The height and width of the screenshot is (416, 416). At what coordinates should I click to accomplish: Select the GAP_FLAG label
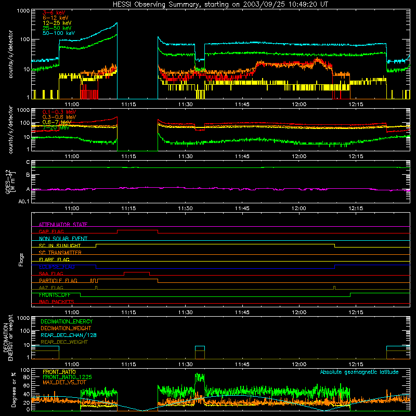[51, 231]
